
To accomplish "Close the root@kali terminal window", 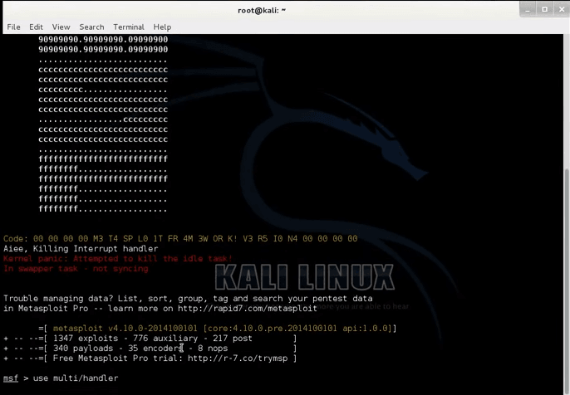I will click(562, 9).
